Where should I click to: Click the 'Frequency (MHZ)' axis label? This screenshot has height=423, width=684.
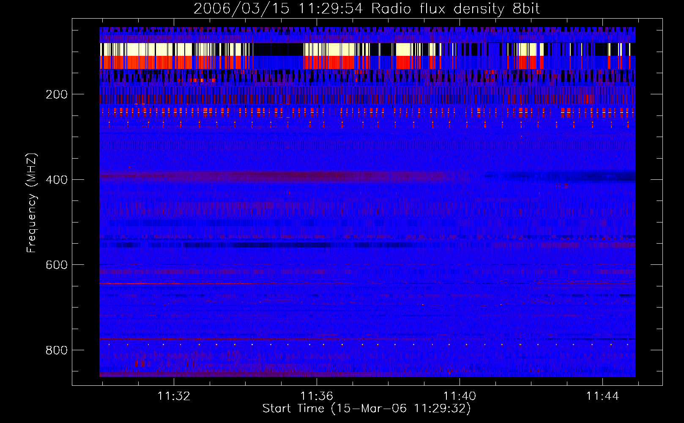point(32,203)
